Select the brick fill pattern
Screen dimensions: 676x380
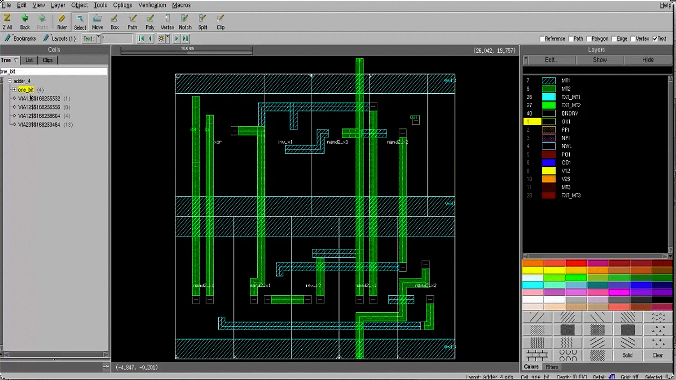[537, 356]
